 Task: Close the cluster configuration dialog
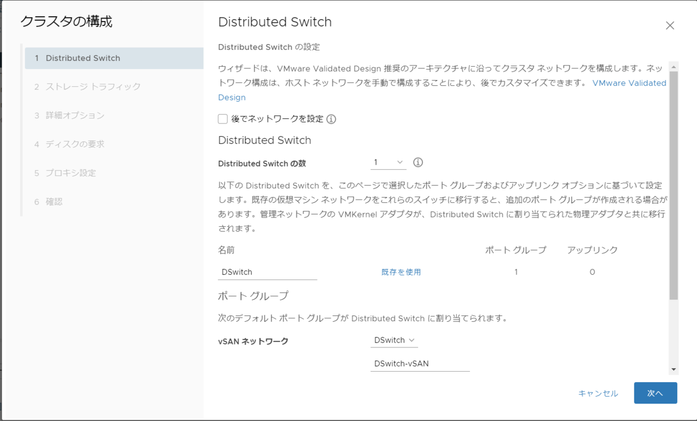tap(670, 26)
